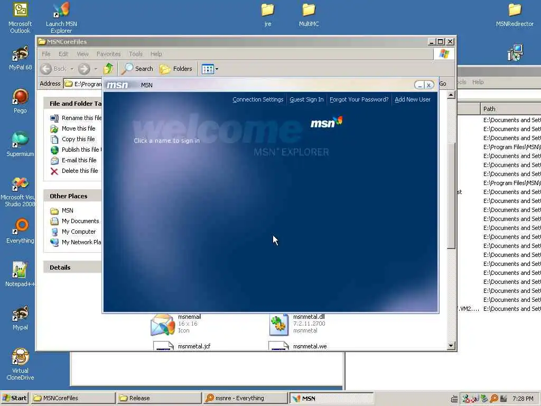Collapse File and Folder Tasks header

click(x=72, y=104)
